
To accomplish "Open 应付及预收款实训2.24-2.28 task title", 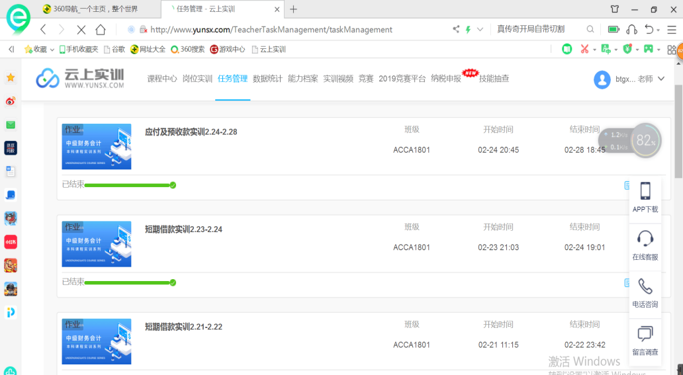I will (x=191, y=132).
